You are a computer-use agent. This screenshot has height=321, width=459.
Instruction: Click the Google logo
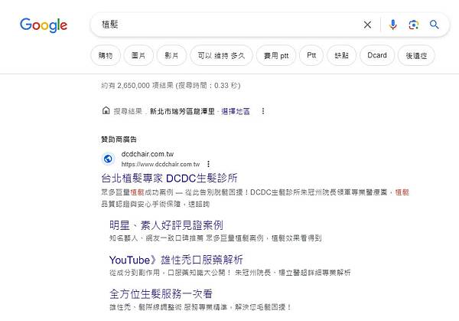[44, 25]
